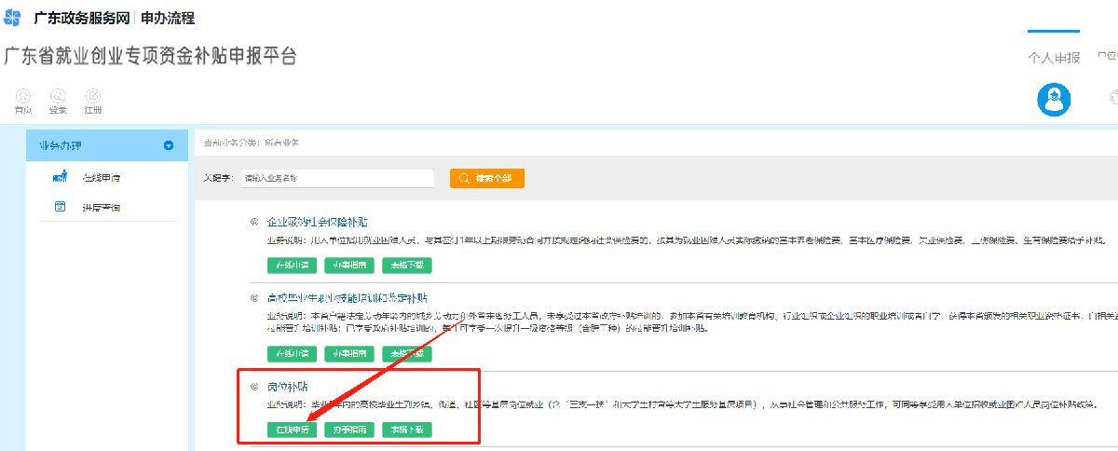Click the 广东政务服务网 logo icon
1118x451 pixels.
pos(12,18)
